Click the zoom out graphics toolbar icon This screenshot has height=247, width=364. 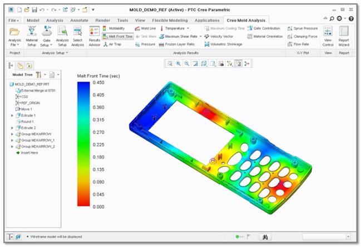click(x=186, y=63)
